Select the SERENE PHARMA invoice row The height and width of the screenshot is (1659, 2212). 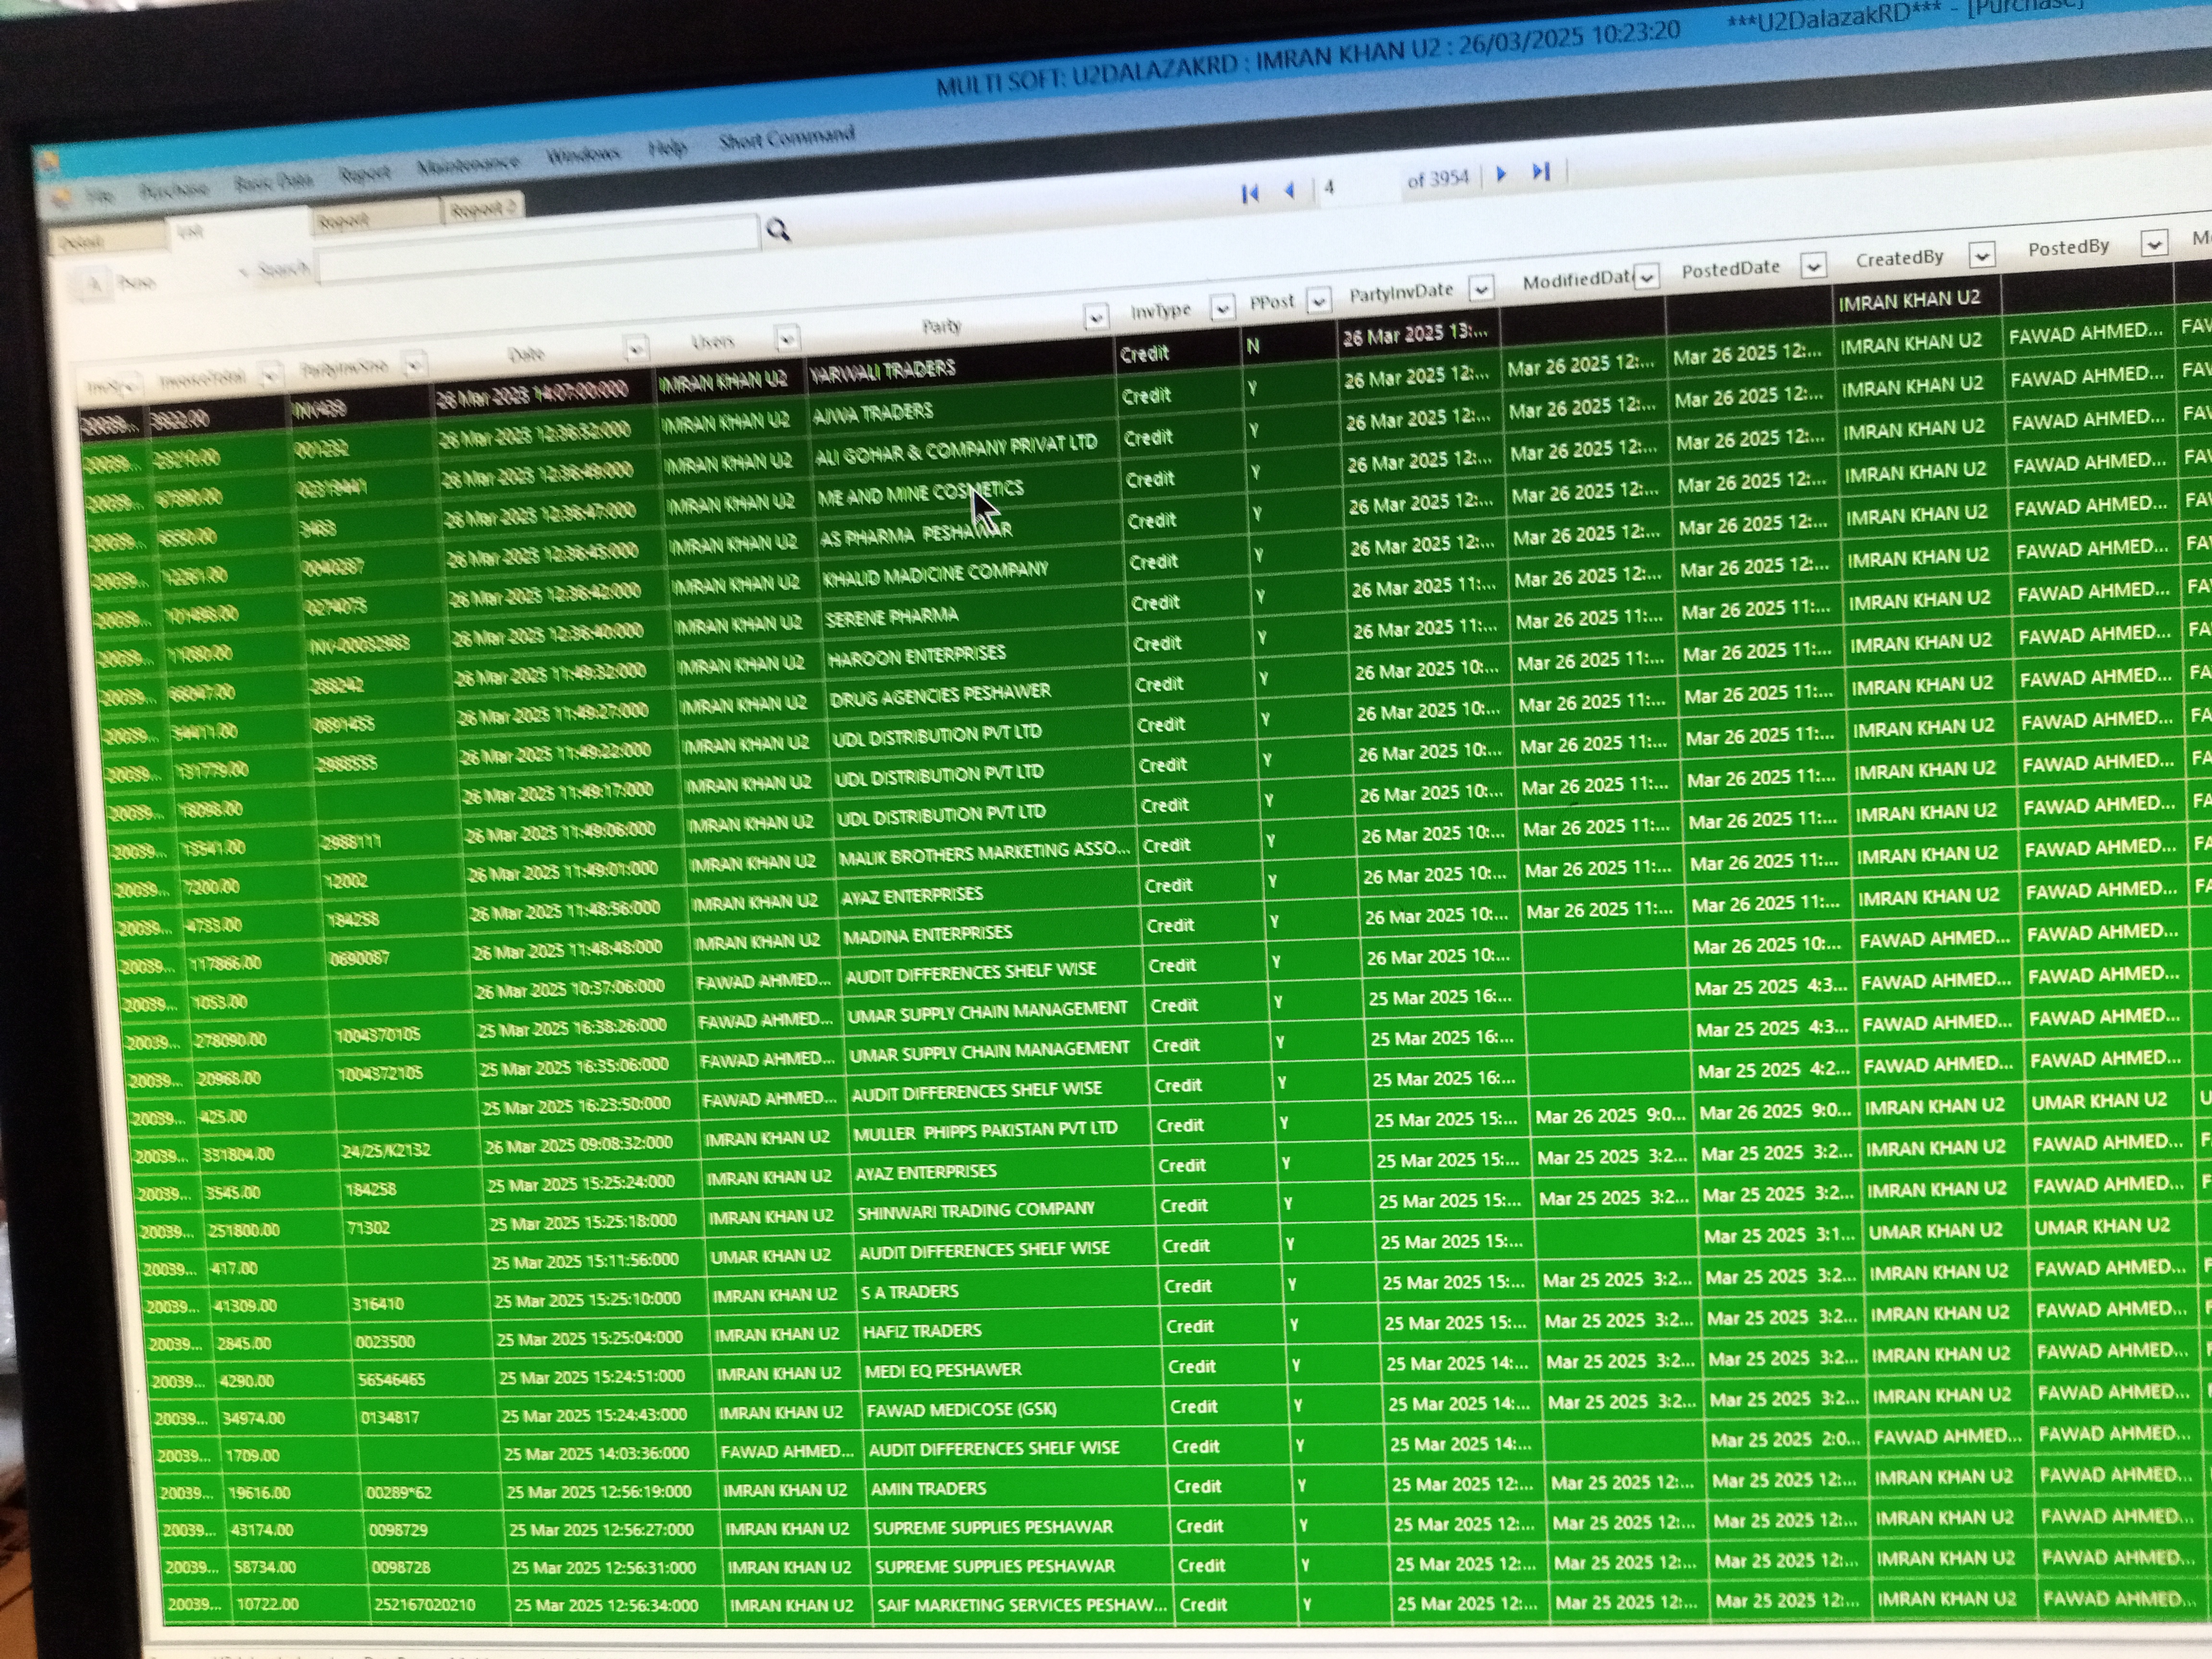point(891,617)
